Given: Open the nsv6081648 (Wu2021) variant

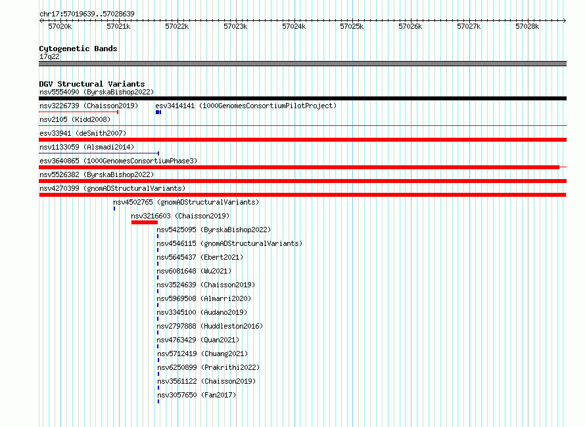Looking at the screenshot, I should click(x=194, y=271).
